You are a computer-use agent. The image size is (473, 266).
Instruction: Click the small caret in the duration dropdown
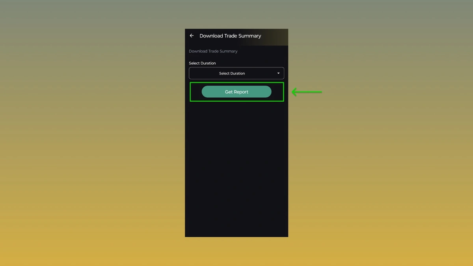278,73
